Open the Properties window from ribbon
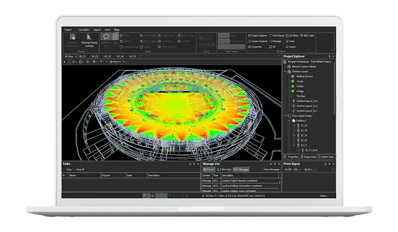 point(255,46)
